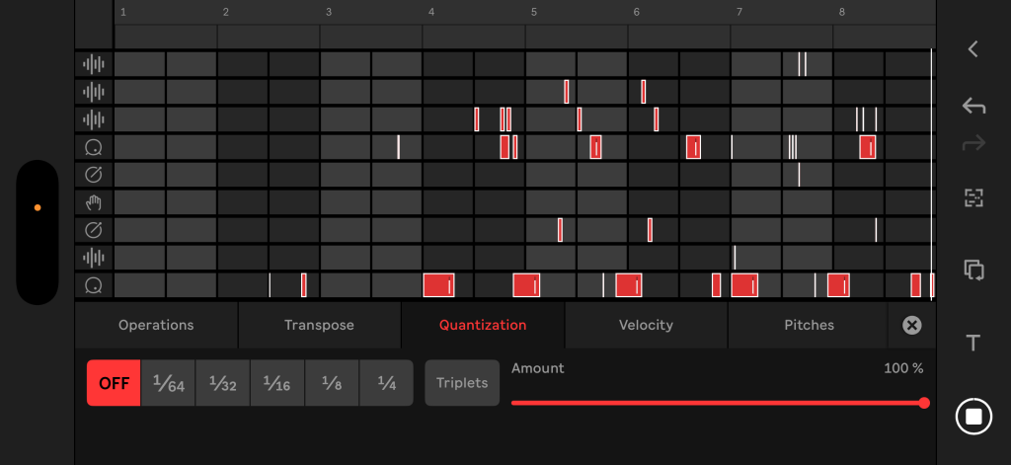This screenshot has width=1011, height=465.
Task: Select the third track's waveform icon
Action: (x=94, y=119)
